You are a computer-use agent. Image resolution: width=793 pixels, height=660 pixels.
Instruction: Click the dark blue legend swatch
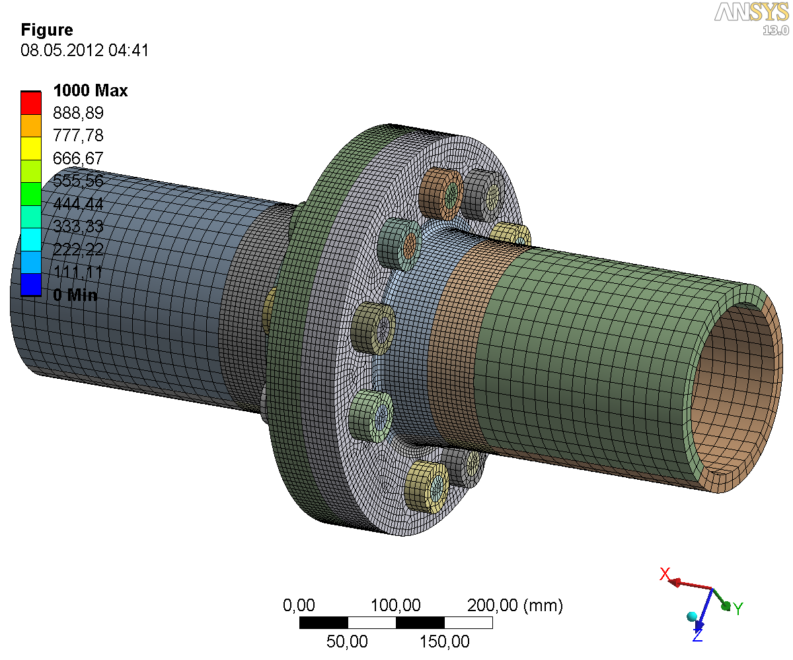30,284
